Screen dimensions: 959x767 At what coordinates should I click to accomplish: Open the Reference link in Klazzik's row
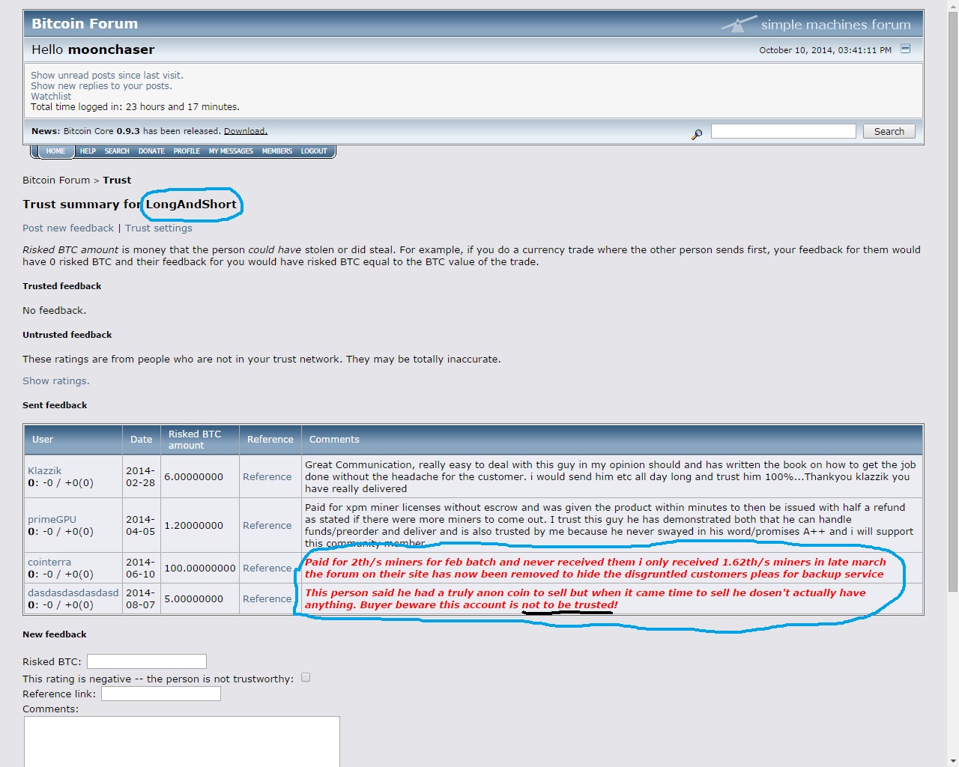click(267, 476)
